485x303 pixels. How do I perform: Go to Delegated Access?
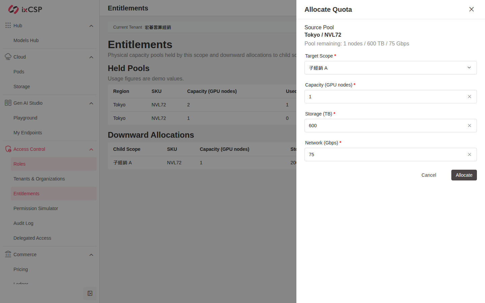click(x=54, y=238)
